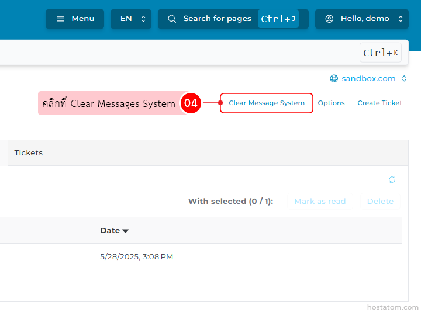Click the hamburger Menu icon
This screenshot has width=421, height=312.
[60, 19]
